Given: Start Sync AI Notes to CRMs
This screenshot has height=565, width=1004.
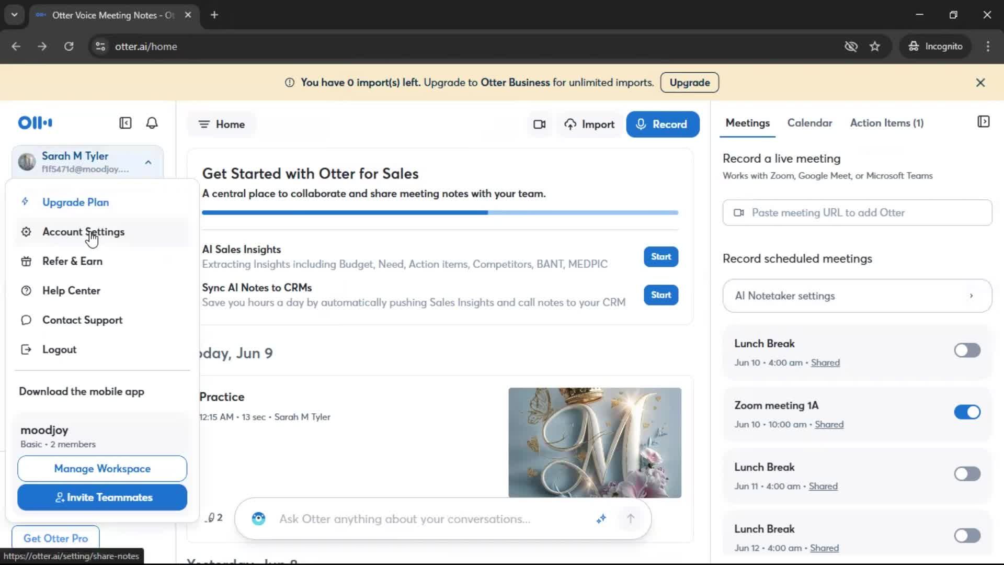Looking at the screenshot, I should coord(661,295).
